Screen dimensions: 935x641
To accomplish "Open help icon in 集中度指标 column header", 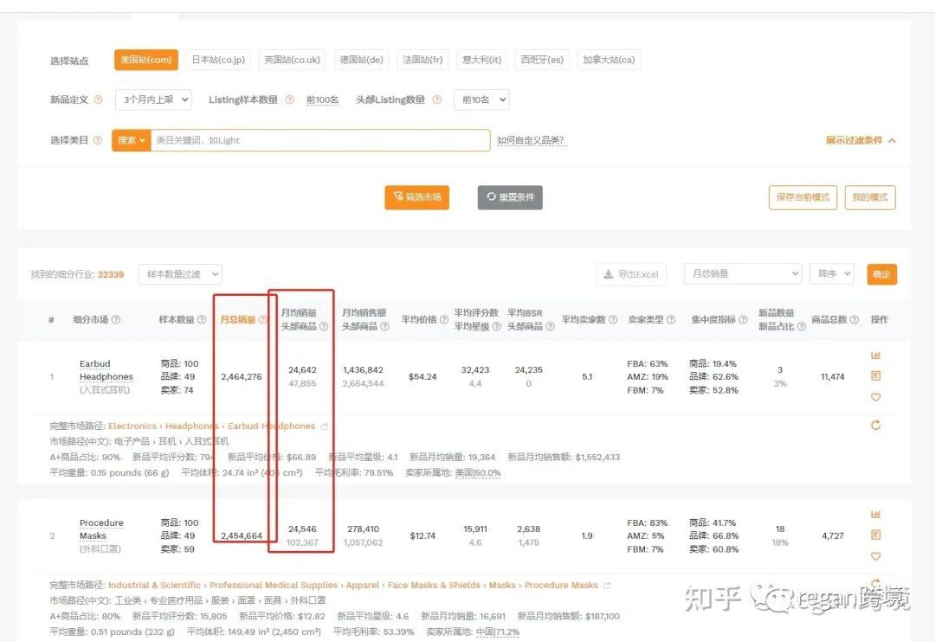I will click(743, 319).
